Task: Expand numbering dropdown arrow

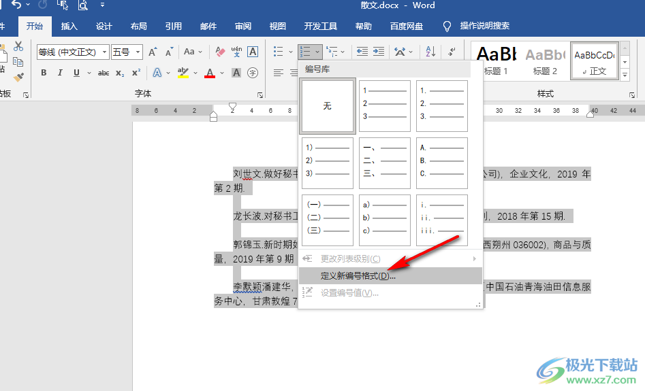Action: pos(317,52)
